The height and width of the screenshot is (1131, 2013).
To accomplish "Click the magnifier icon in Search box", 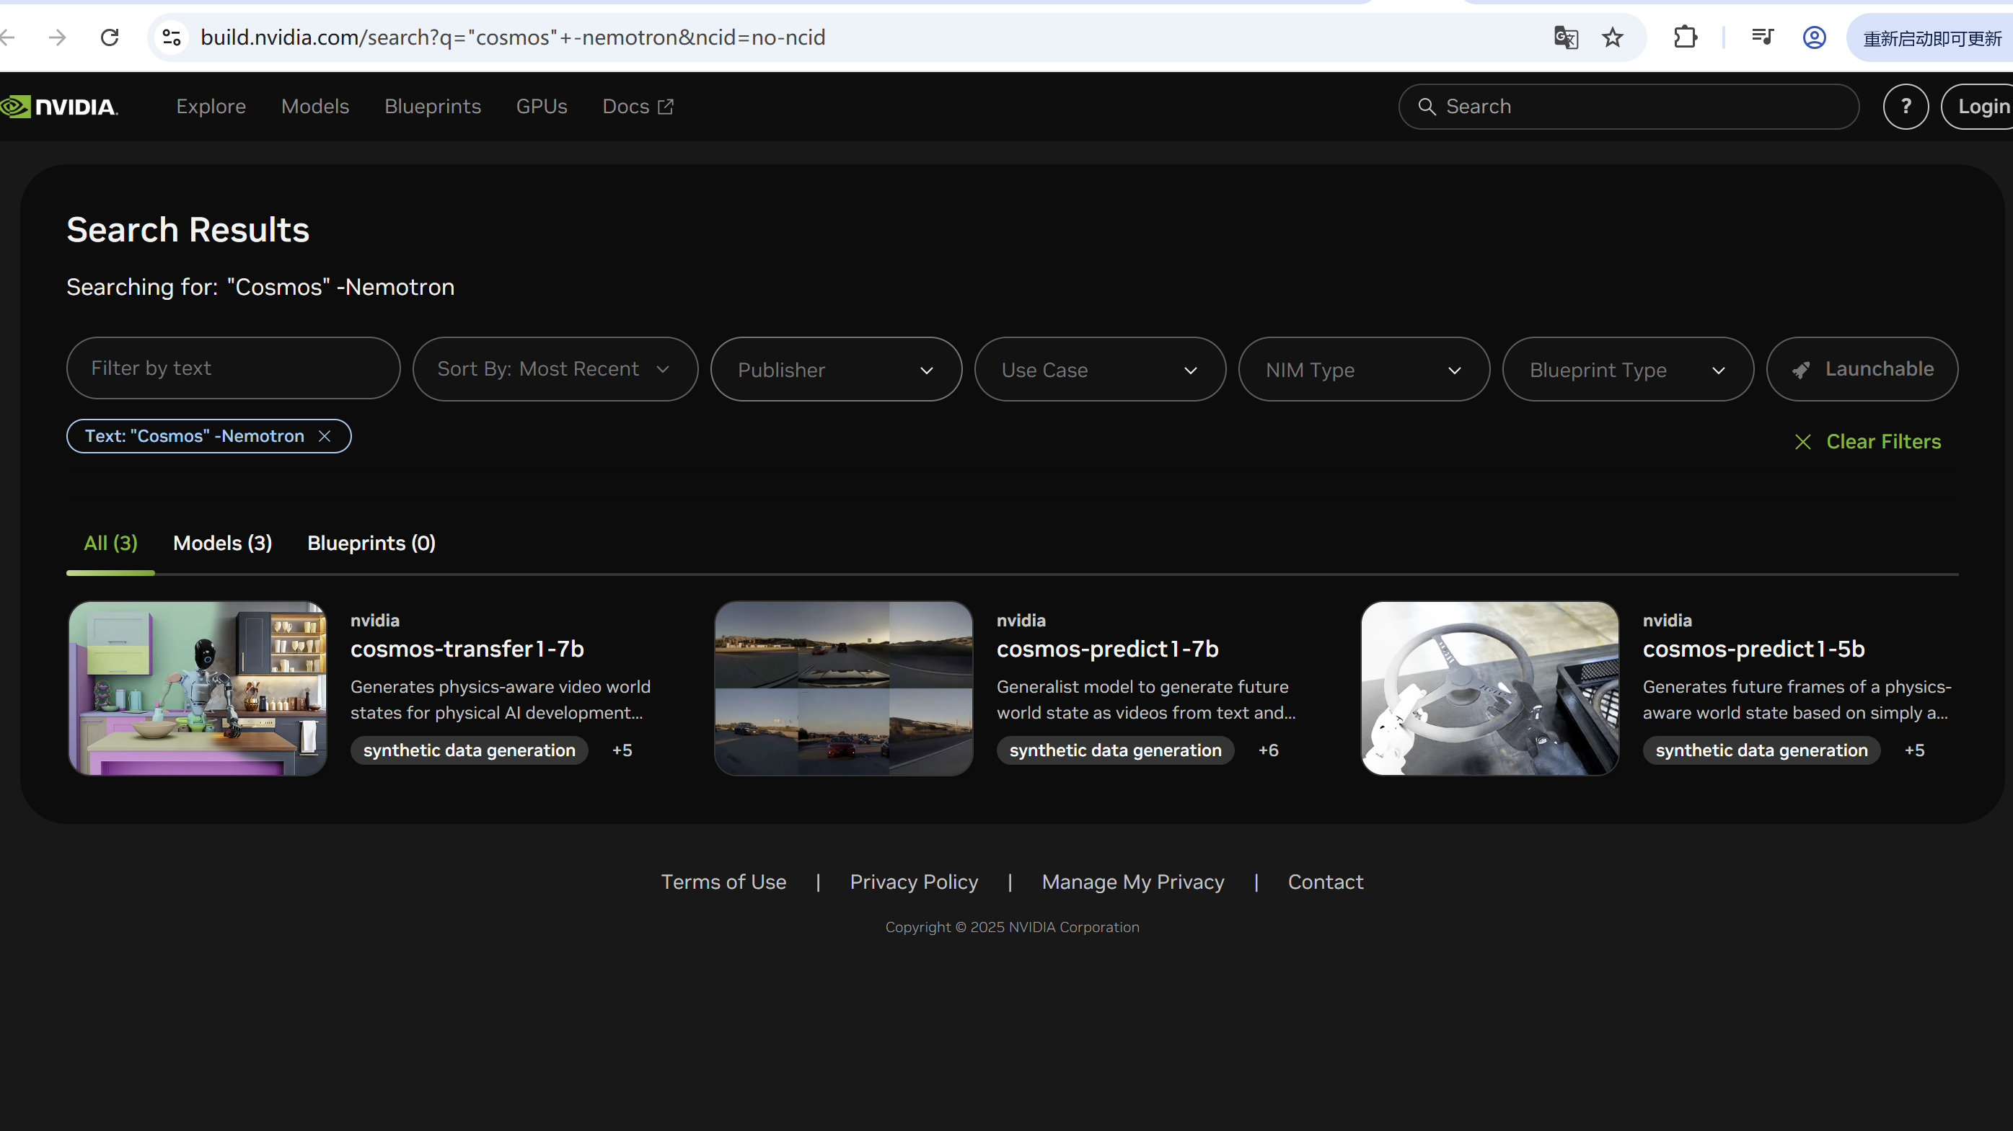I will coord(1427,106).
